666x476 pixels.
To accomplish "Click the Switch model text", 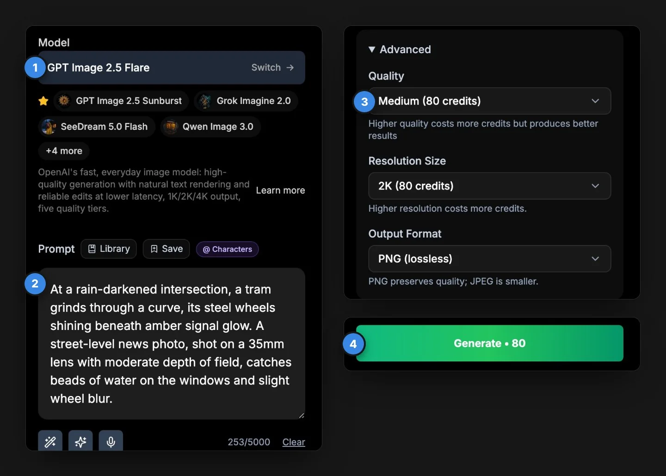I will (266, 67).
